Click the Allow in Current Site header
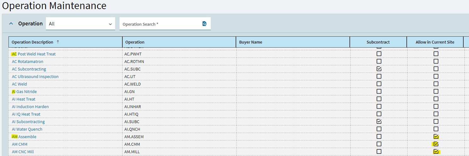The height and width of the screenshot is (156, 469). tap(435, 42)
